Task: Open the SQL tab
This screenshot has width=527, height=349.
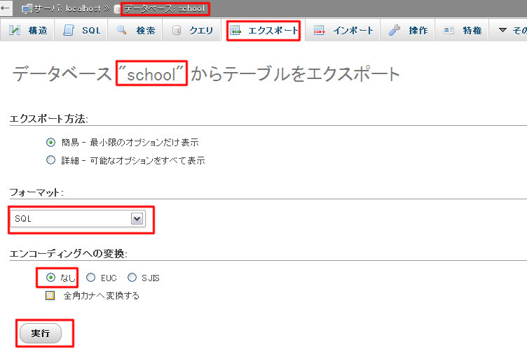Action: (x=81, y=30)
